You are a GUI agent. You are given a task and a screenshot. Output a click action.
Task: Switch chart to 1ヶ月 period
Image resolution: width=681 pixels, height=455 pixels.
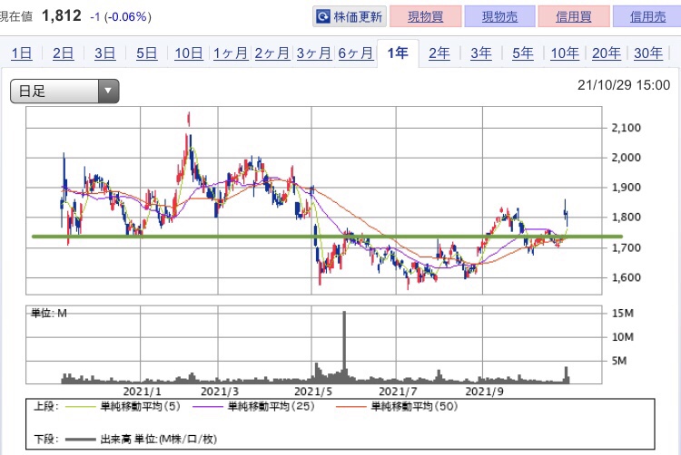[x=231, y=53]
